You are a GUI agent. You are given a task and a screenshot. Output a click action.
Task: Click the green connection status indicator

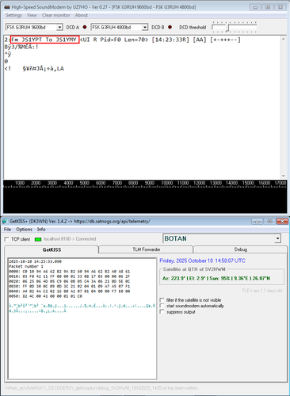click(38, 239)
